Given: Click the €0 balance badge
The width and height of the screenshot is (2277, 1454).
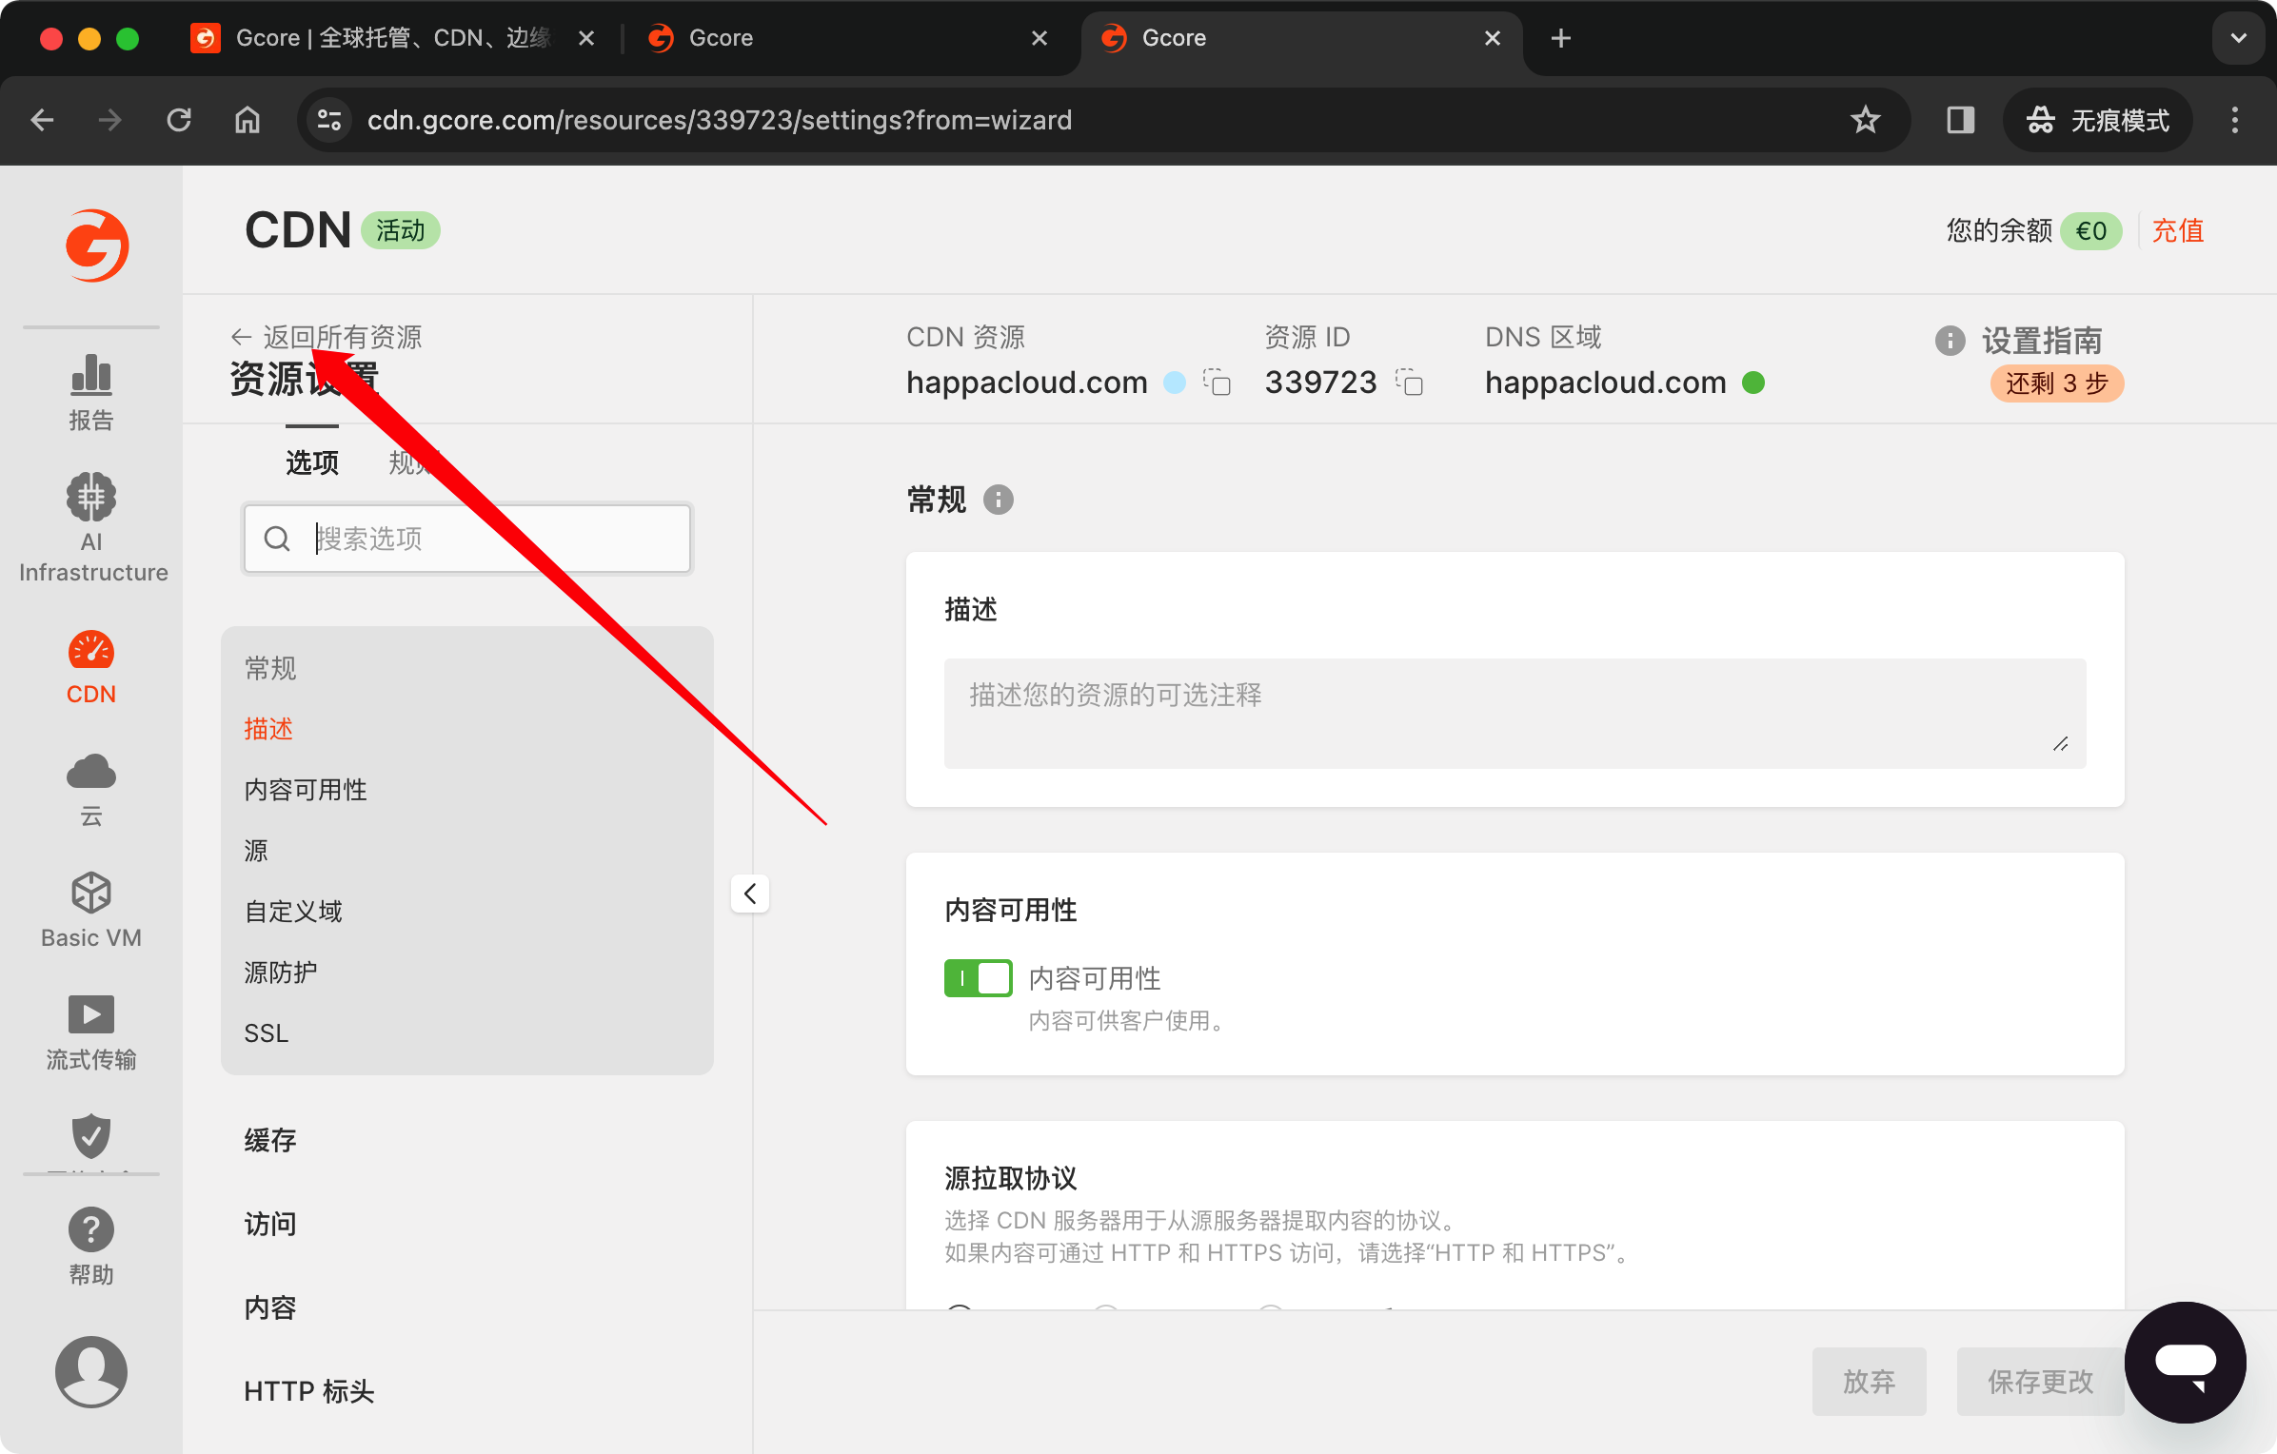Looking at the screenshot, I should pyautogui.click(x=2090, y=231).
